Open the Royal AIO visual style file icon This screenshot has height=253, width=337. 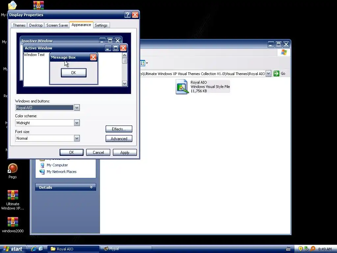[x=182, y=87]
